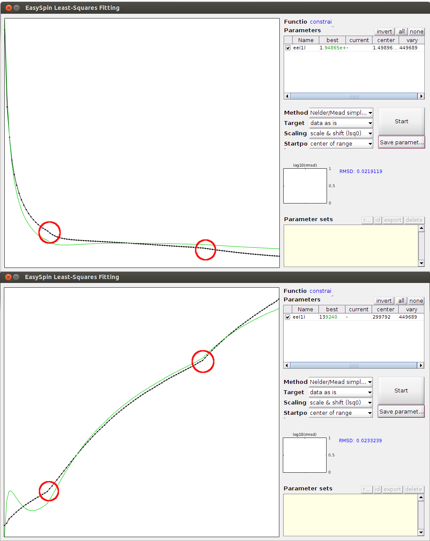Click parameter table scrollbar thumb, bottom window
Viewport: 430px width, 541px height.
[354, 366]
